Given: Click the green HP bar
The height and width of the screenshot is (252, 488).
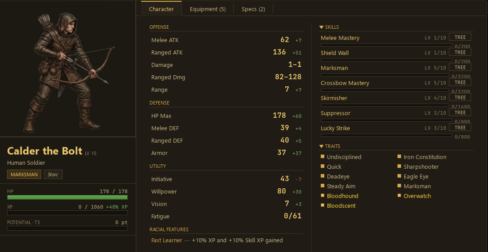Looking at the screenshot, I should [x=67, y=198].
